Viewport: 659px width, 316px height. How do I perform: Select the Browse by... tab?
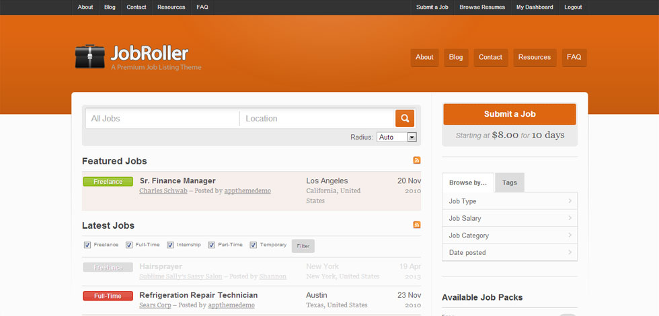coord(468,182)
